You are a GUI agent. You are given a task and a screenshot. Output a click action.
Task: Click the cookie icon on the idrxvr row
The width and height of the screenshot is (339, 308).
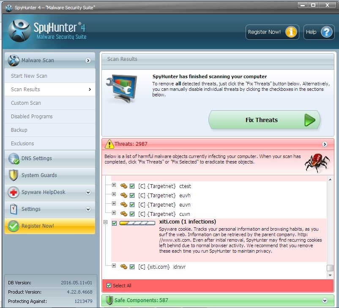[124, 267]
